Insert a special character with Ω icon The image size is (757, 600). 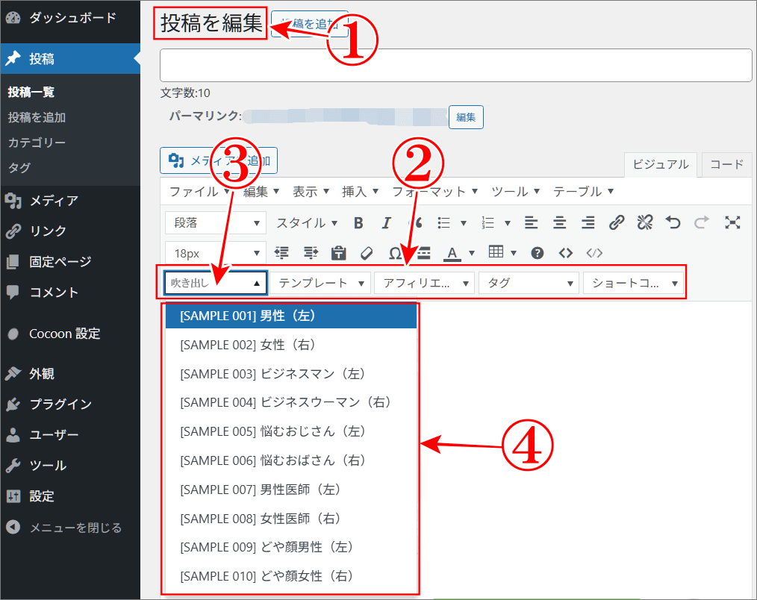pos(395,253)
